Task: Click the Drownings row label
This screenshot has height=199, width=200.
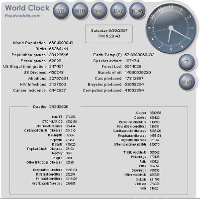Action: [139, 170]
